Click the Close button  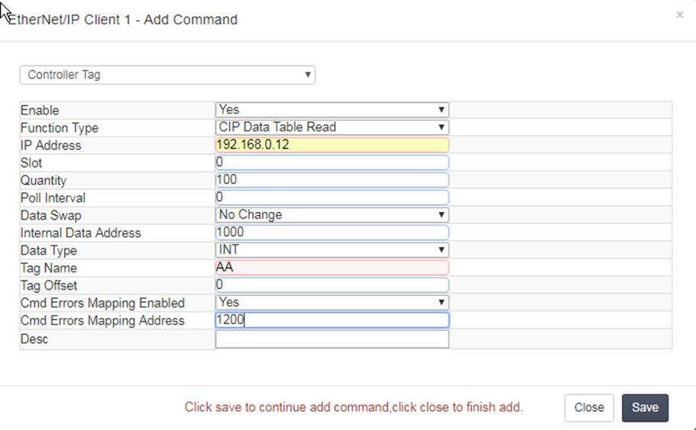pos(589,407)
